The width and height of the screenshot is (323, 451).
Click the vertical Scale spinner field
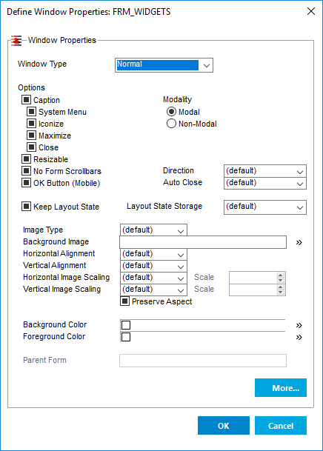[x=257, y=290]
